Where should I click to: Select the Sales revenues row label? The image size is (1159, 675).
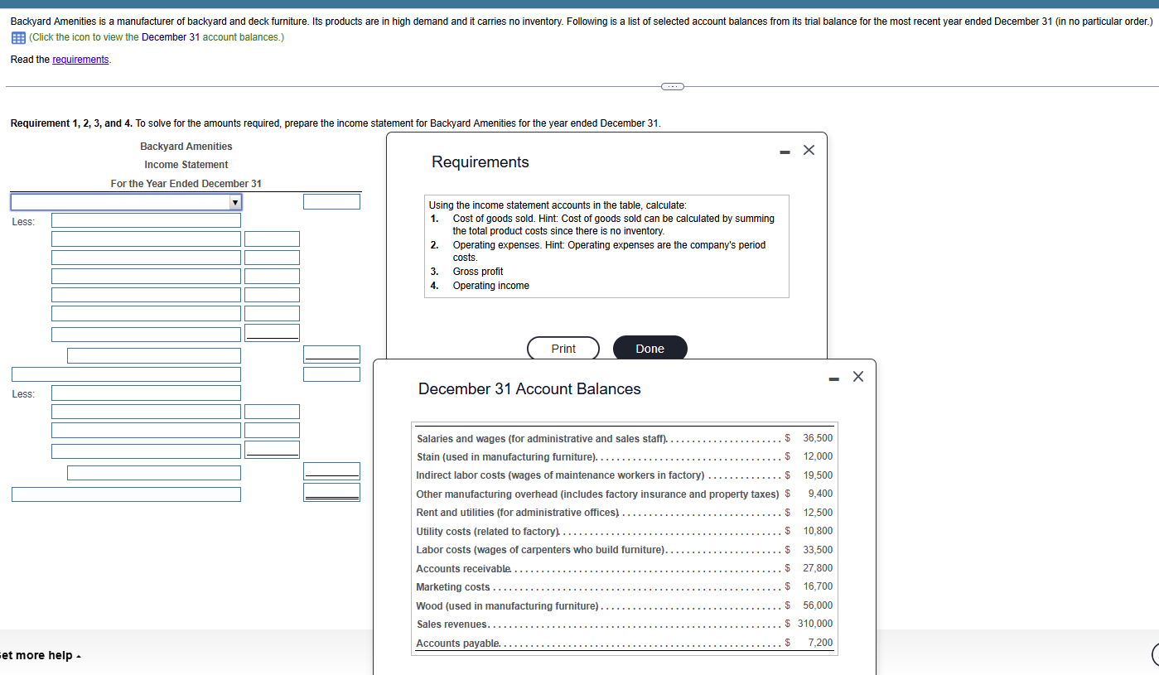tap(452, 624)
